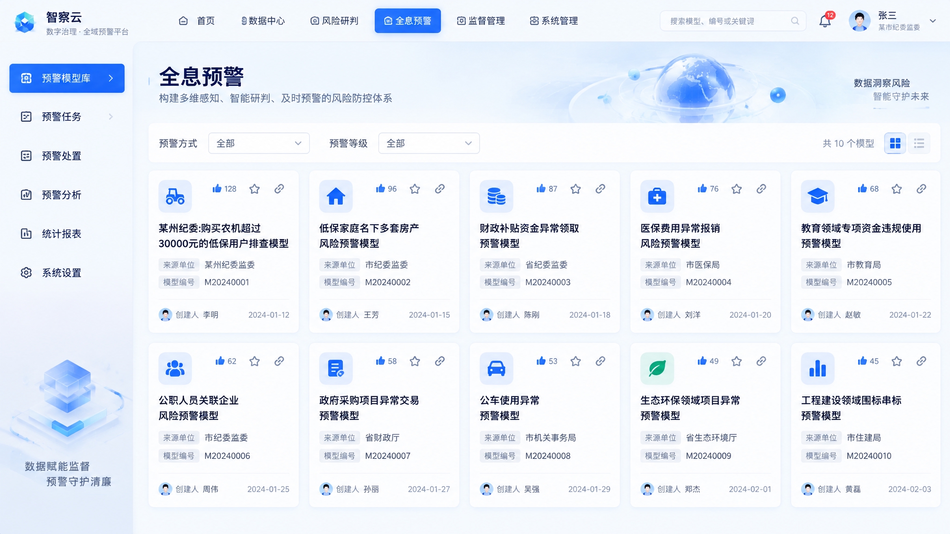Viewport: 950px width, 534px height.
Task: Switch to grid view layout
Action: point(895,143)
